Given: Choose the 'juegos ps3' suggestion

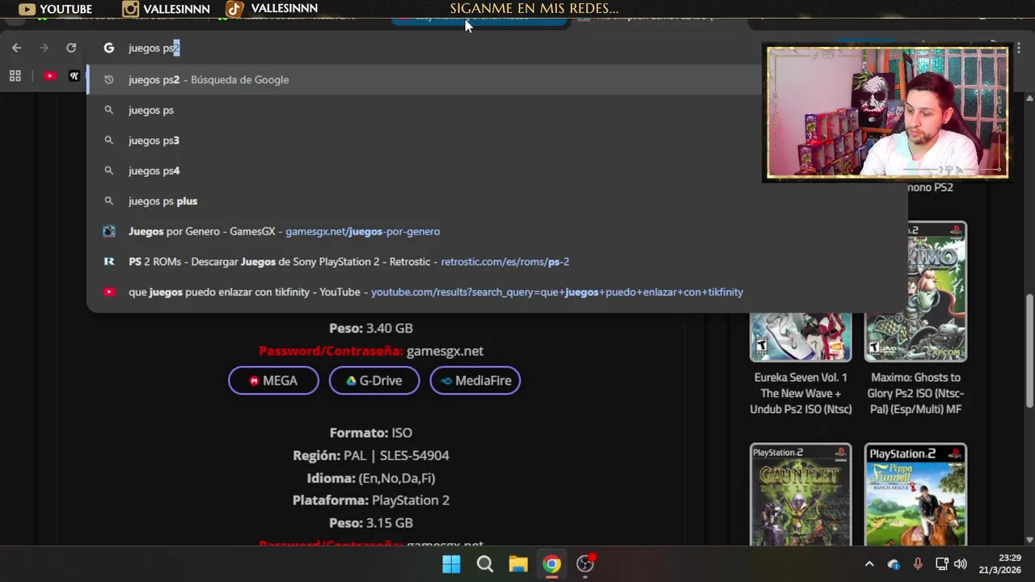Looking at the screenshot, I should tap(496, 140).
